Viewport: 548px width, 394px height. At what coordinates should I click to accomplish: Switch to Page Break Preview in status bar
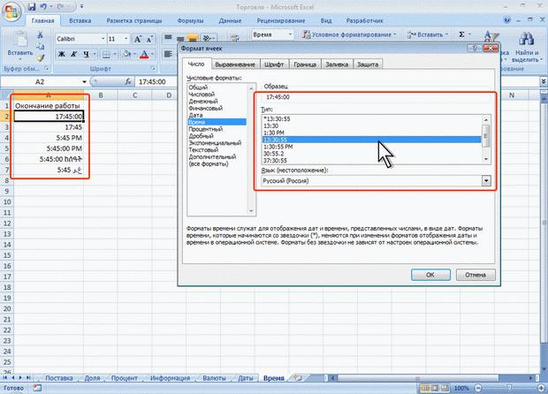pos(445,388)
